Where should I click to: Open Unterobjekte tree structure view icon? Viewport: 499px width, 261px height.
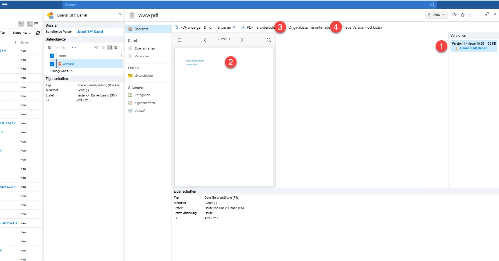[50, 48]
